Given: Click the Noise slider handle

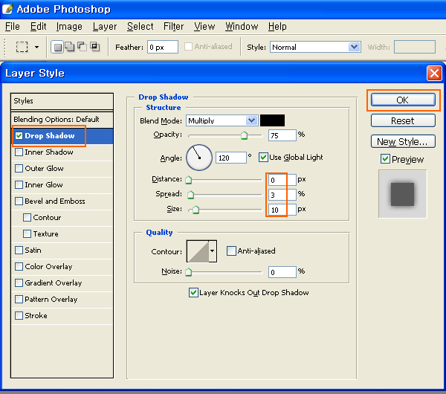Looking at the screenshot, I should click(188, 272).
